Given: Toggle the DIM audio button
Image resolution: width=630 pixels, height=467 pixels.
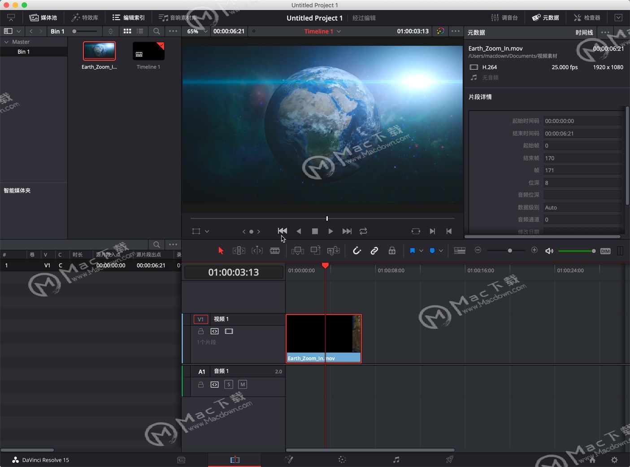Looking at the screenshot, I should pos(605,251).
